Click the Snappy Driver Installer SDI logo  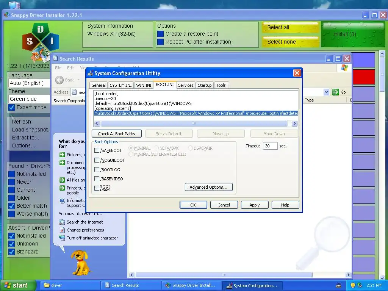tap(40, 42)
